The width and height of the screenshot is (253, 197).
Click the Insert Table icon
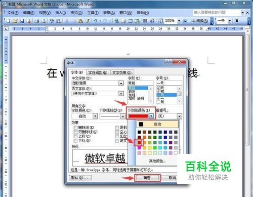click(x=130, y=21)
